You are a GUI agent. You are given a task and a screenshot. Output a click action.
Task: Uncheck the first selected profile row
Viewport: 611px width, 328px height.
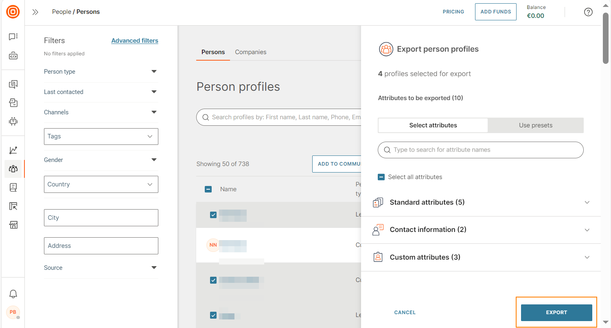tap(213, 214)
